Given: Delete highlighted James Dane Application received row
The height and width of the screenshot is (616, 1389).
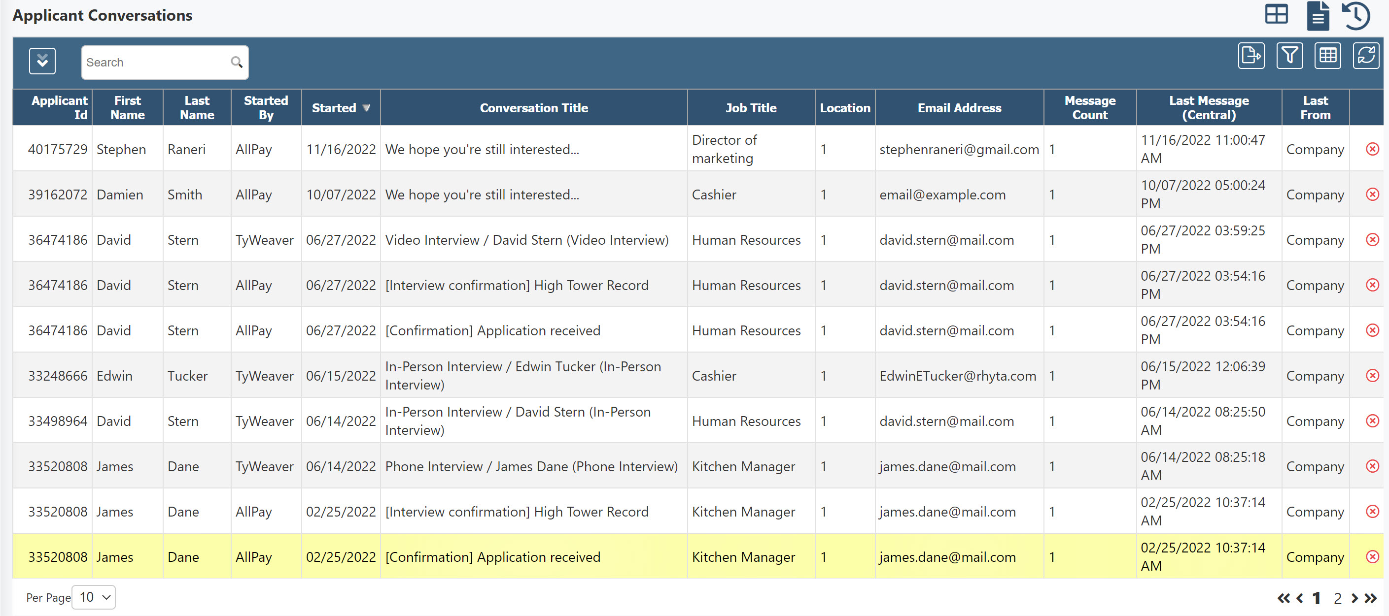Looking at the screenshot, I should (1372, 556).
